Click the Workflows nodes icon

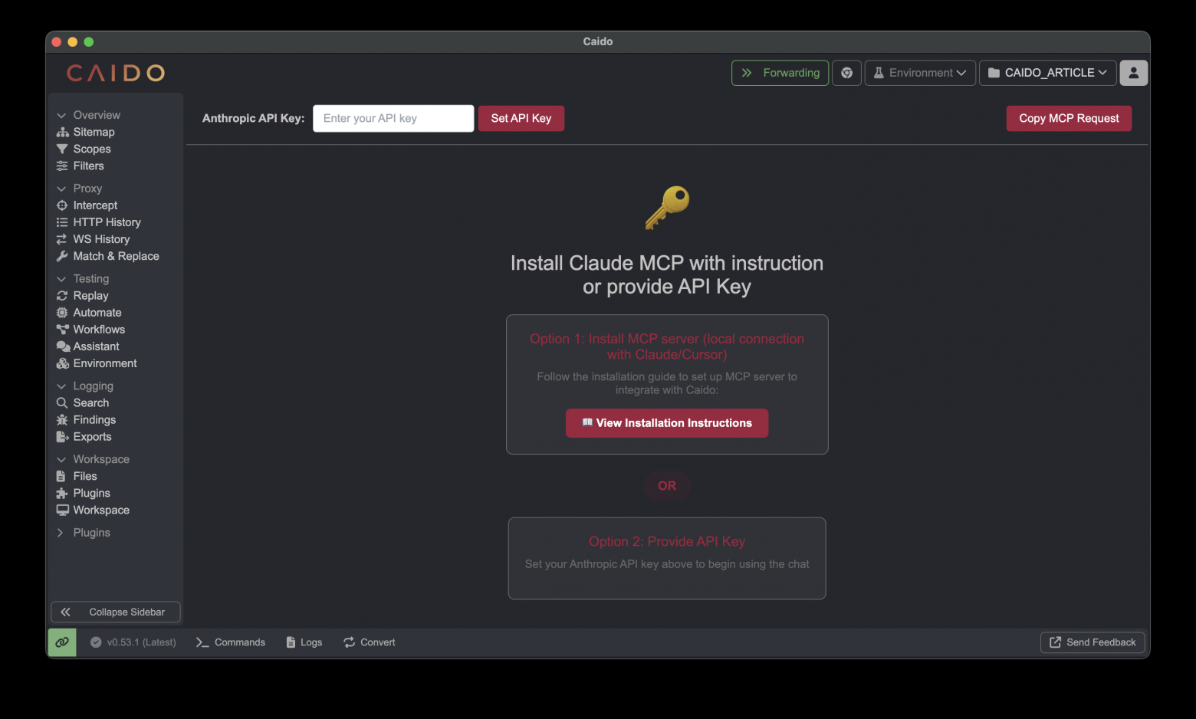(x=62, y=330)
